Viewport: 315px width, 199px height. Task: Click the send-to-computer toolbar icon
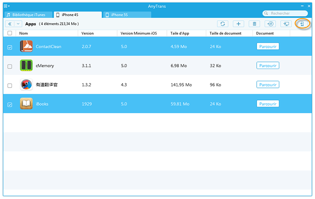click(286, 24)
